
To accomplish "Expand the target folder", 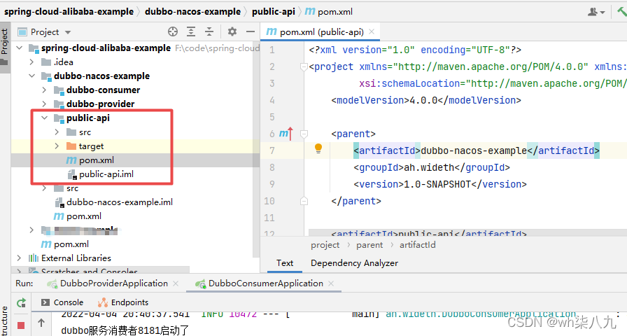I will coord(57,146).
